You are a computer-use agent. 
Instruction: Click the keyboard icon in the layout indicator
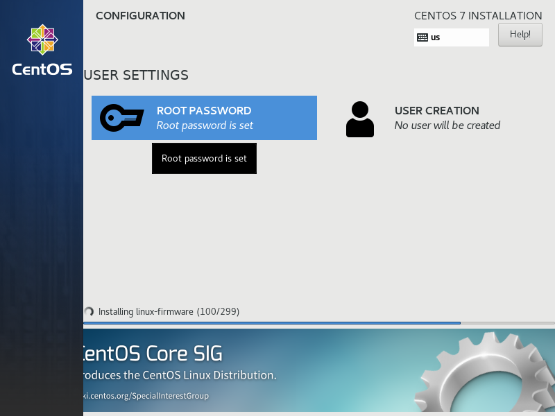[x=422, y=37]
